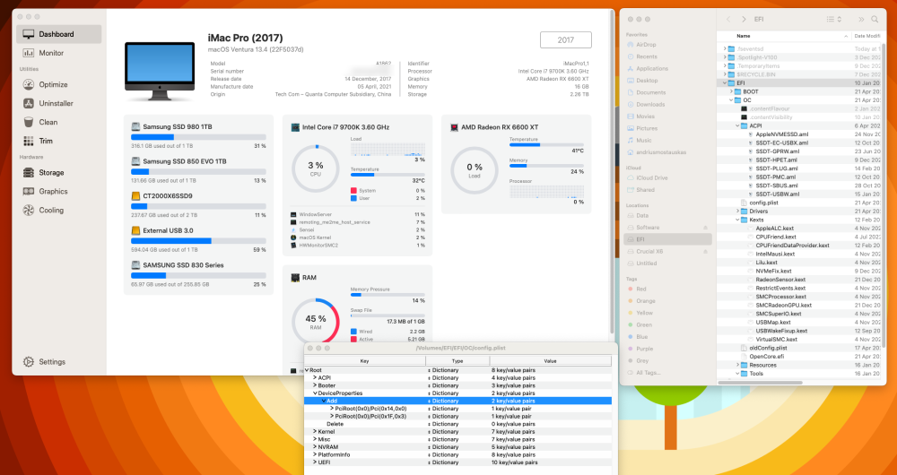The image size is (897, 475).
Task: Open the Storage hardware icon
Action: [x=29, y=173]
